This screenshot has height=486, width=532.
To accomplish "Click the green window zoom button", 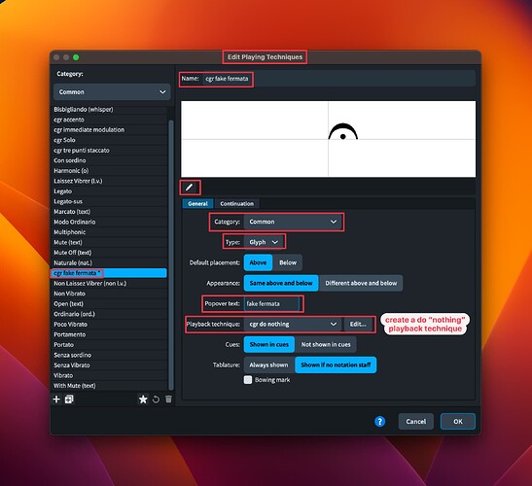I will [76, 57].
